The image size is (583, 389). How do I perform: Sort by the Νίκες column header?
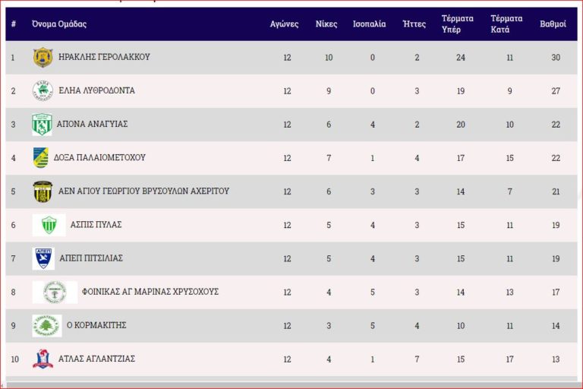326,24
